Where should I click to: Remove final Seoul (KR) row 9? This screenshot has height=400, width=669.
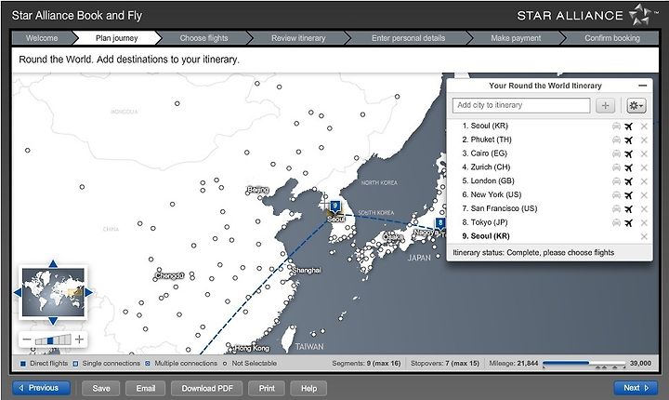pyautogui.click(x=644, y=236)
